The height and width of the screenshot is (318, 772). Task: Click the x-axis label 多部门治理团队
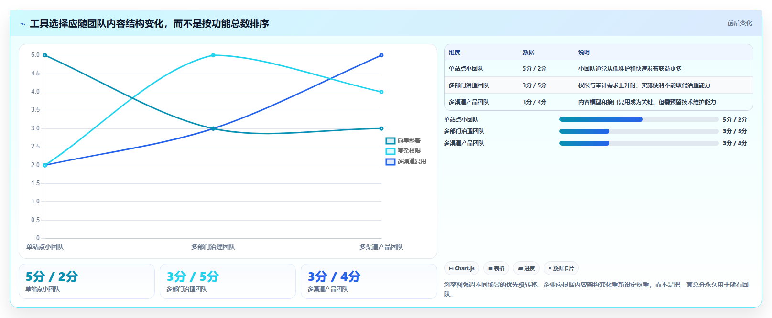click(x=213, y=247)
